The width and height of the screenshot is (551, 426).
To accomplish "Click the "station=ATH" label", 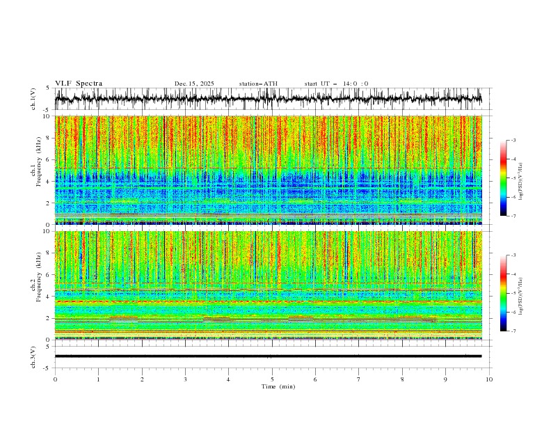I will pyautogui.click(x=258, y=84).
